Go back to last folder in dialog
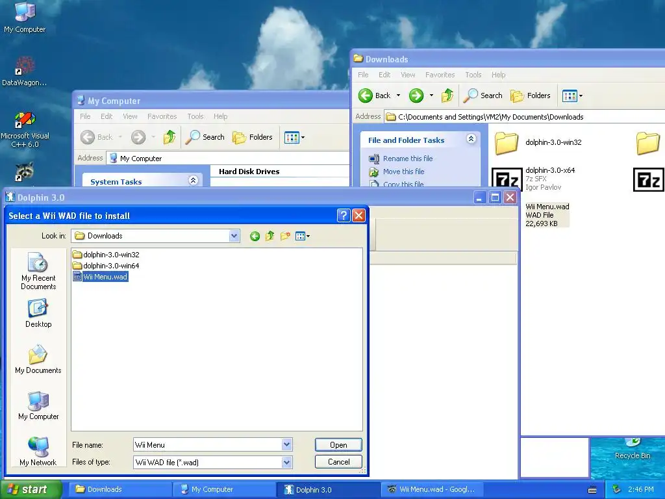The image size is (665, 499). [x=255, y=237]
